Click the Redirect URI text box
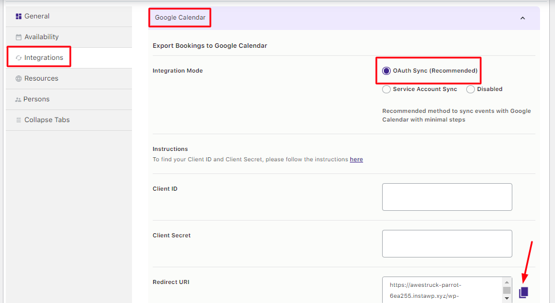The height and width of the screenshot is (303, 555). click(443, 290)
